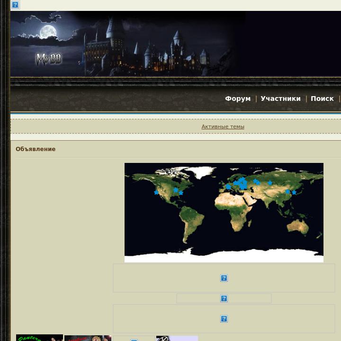Open the Поиск menu item
This screenshot has width=341, height=341.
(322, 99)
